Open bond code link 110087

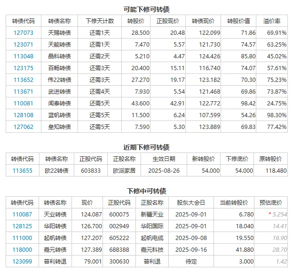[x=22, y=215]
